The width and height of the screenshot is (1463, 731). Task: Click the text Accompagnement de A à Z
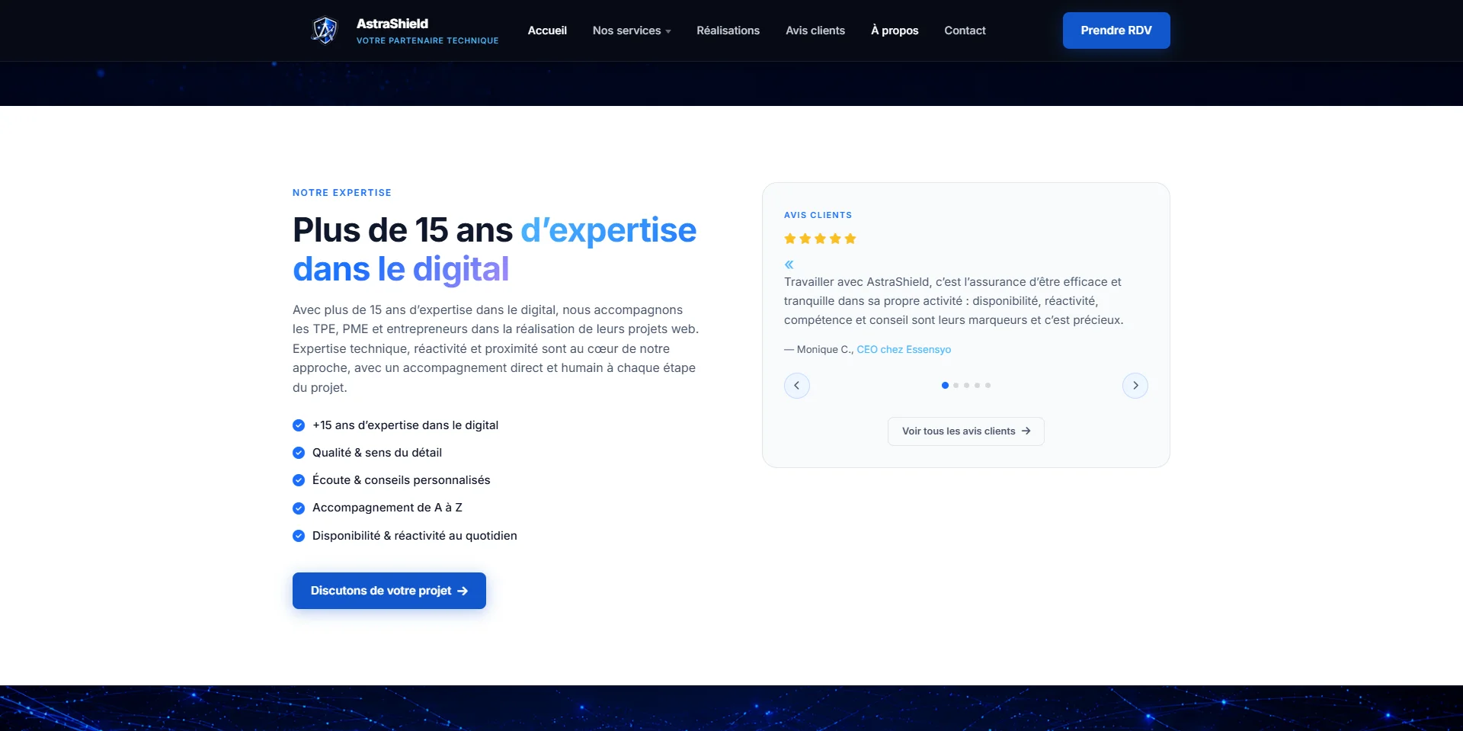point(387,508)
